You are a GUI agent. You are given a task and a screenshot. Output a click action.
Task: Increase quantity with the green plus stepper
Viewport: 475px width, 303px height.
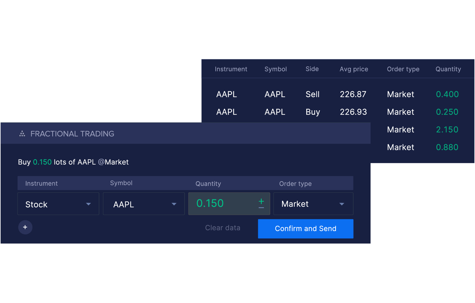point(261,201)
